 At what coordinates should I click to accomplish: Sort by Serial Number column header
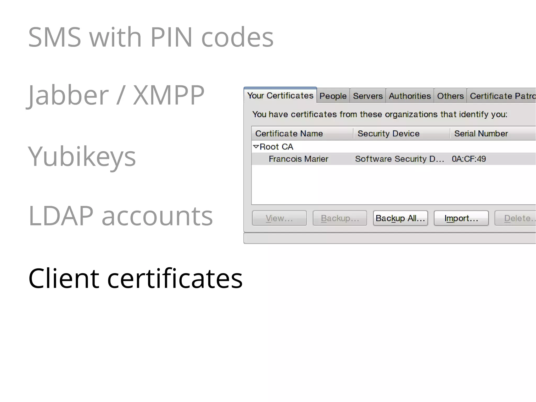point(493,133)
